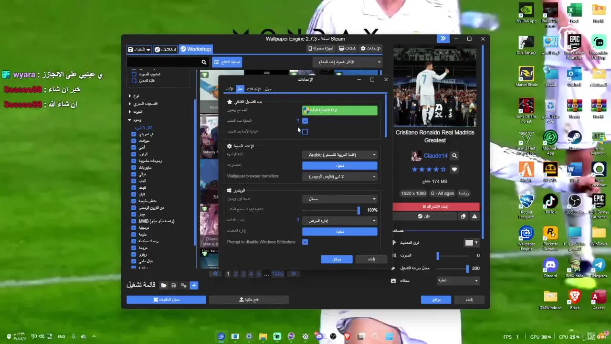The height and width of the screenshot is (344, 611).
Task: Toggle Prompt to disable Windows Slideshow checkbox
Action: tap(305, 242)
